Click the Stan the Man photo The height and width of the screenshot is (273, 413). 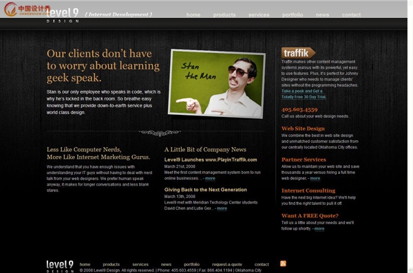point(217,84)
